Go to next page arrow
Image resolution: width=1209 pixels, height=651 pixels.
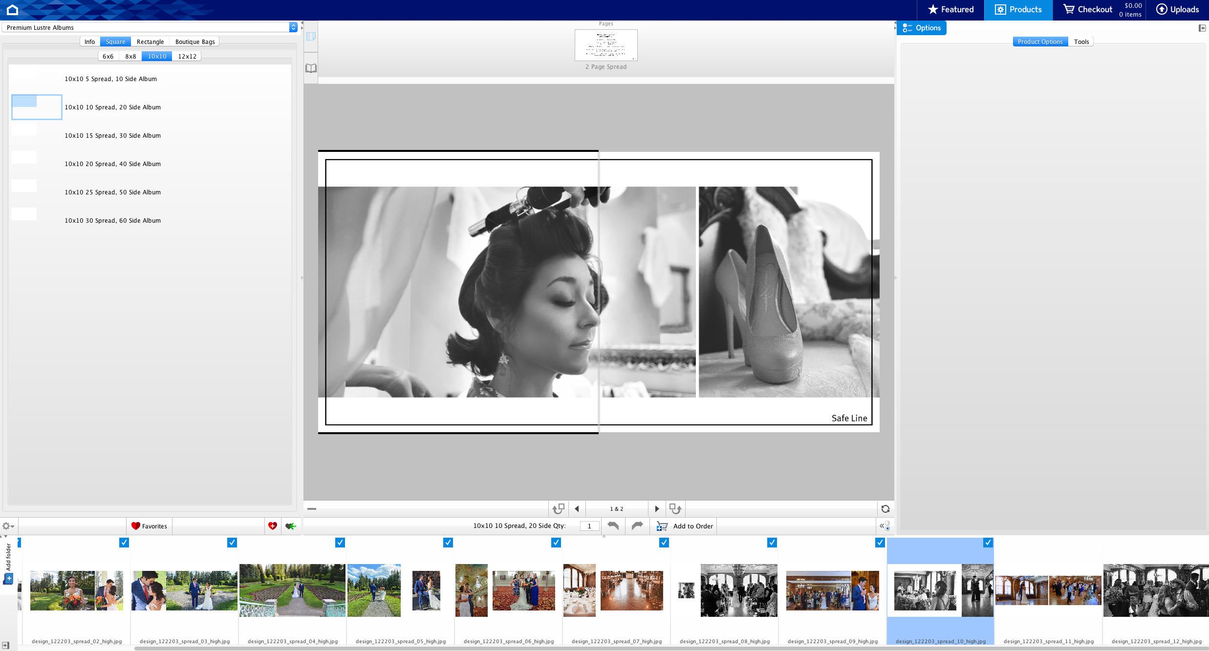pos(657,509)
